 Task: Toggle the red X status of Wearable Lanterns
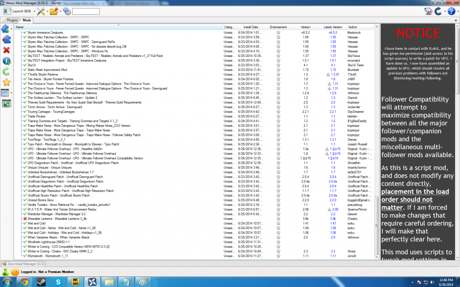click(25, 219)
